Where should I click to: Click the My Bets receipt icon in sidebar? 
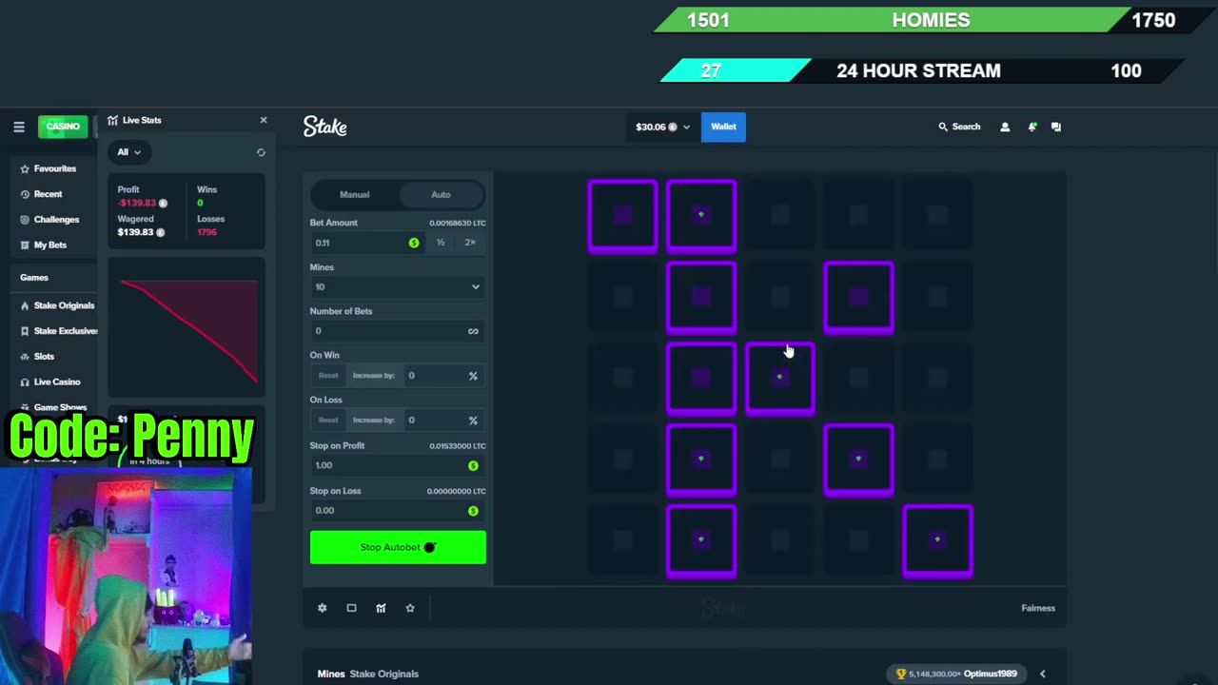[x=25, y=245]
